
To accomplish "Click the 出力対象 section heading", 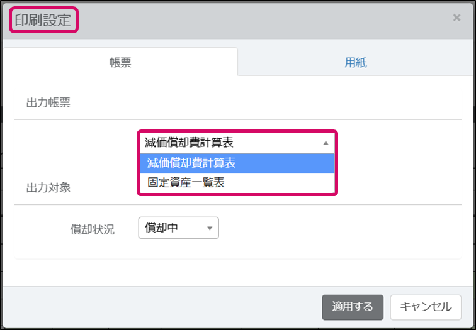I will [48, 188].
